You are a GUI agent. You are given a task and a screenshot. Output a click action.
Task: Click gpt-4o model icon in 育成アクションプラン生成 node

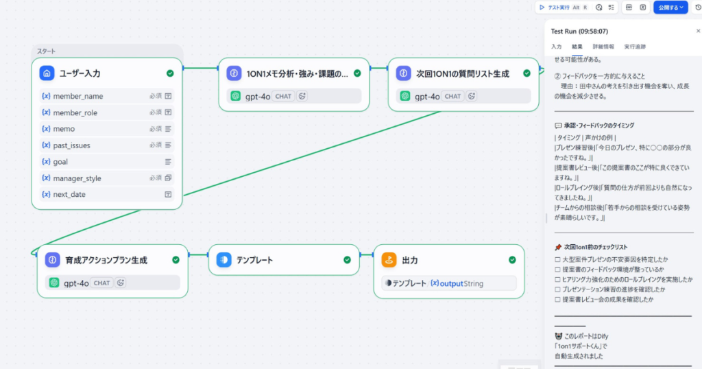pyautogui.click(x=54, y=283)
